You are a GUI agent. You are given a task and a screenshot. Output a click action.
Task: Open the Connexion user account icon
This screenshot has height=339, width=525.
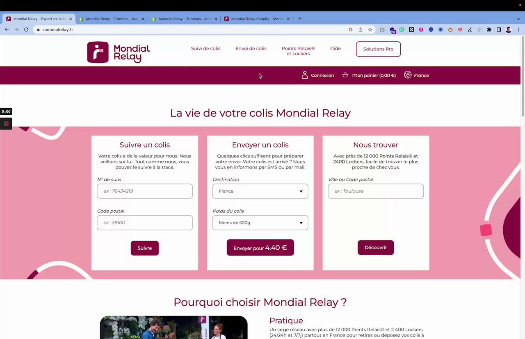click(x=305, y=75)
